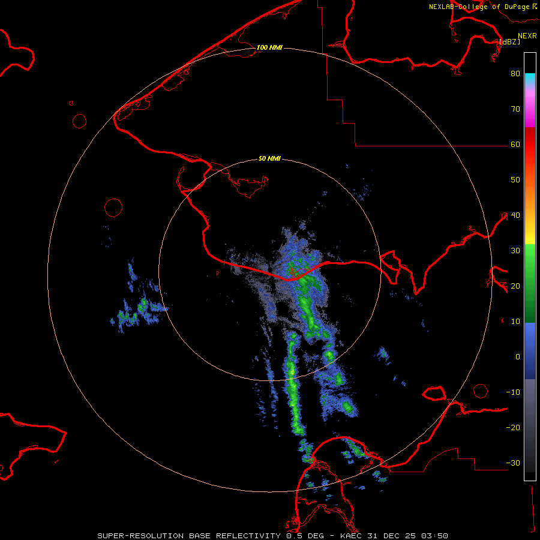
Task: Click the 10 value on the dBZ scale
Action: coord(515,322)
